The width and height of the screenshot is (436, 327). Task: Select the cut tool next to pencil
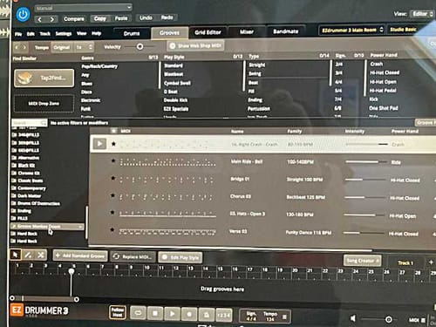coord(41,255)
